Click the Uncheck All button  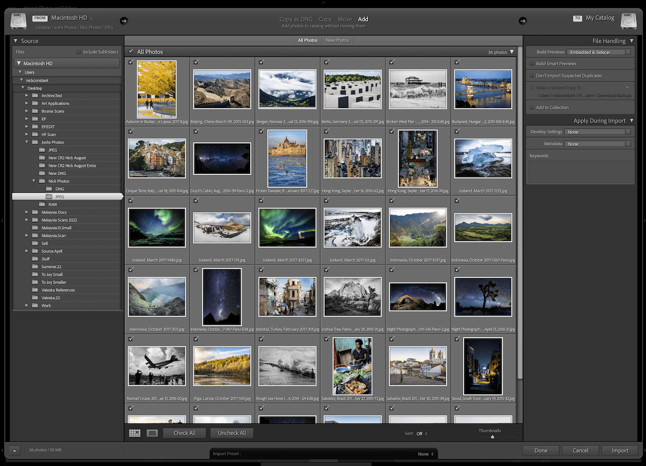pyautogui.click(x=231, y=433)
